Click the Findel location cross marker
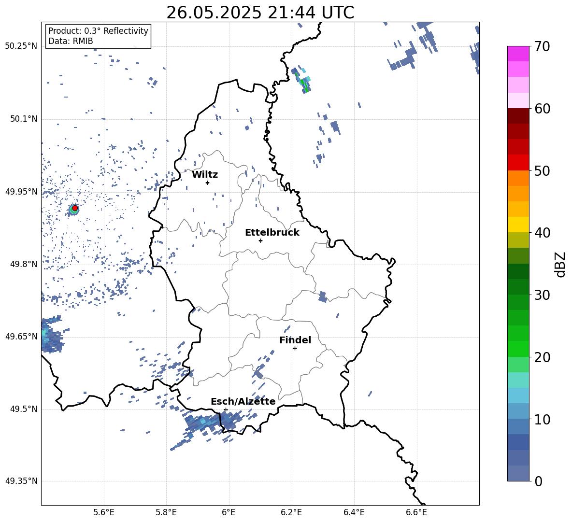 point(295,349)
